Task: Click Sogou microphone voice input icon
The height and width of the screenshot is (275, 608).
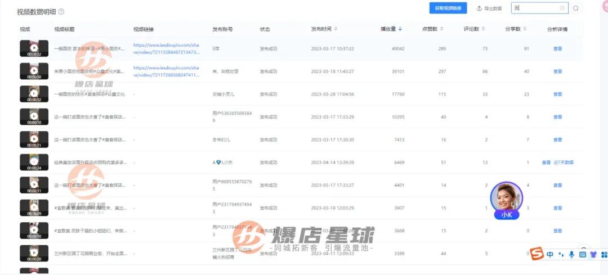Action: pos(571,254)
